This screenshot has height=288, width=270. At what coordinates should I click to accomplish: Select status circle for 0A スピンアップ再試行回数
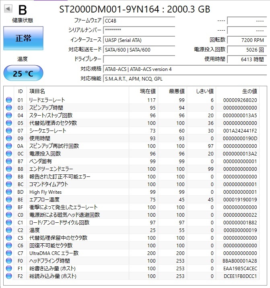click(9, 146)
